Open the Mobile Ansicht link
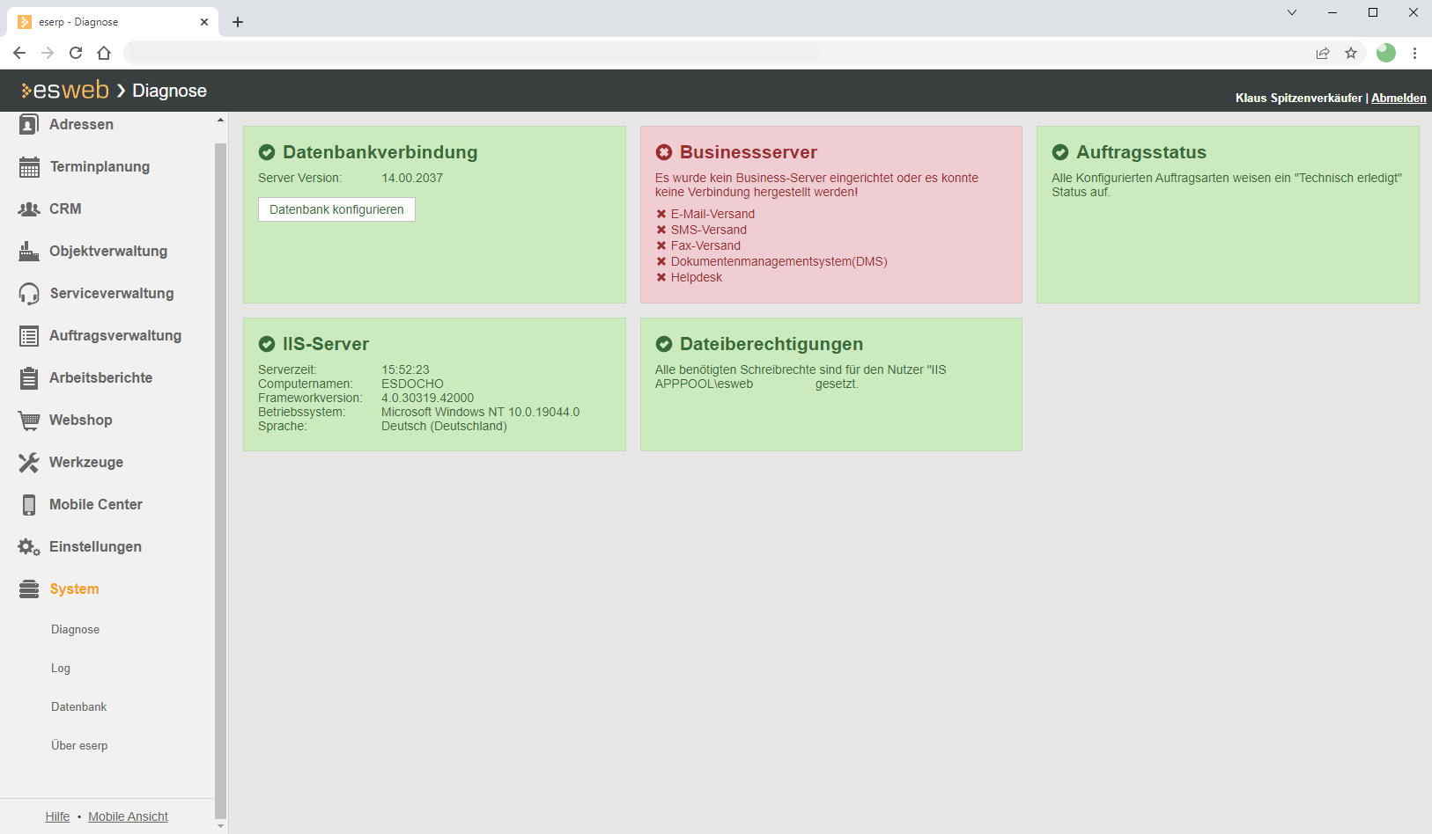The image size is (1432, 834). [128, 817]
